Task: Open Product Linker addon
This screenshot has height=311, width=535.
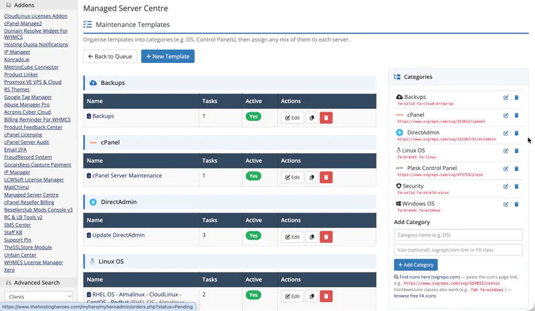Action: pos(21,74)
